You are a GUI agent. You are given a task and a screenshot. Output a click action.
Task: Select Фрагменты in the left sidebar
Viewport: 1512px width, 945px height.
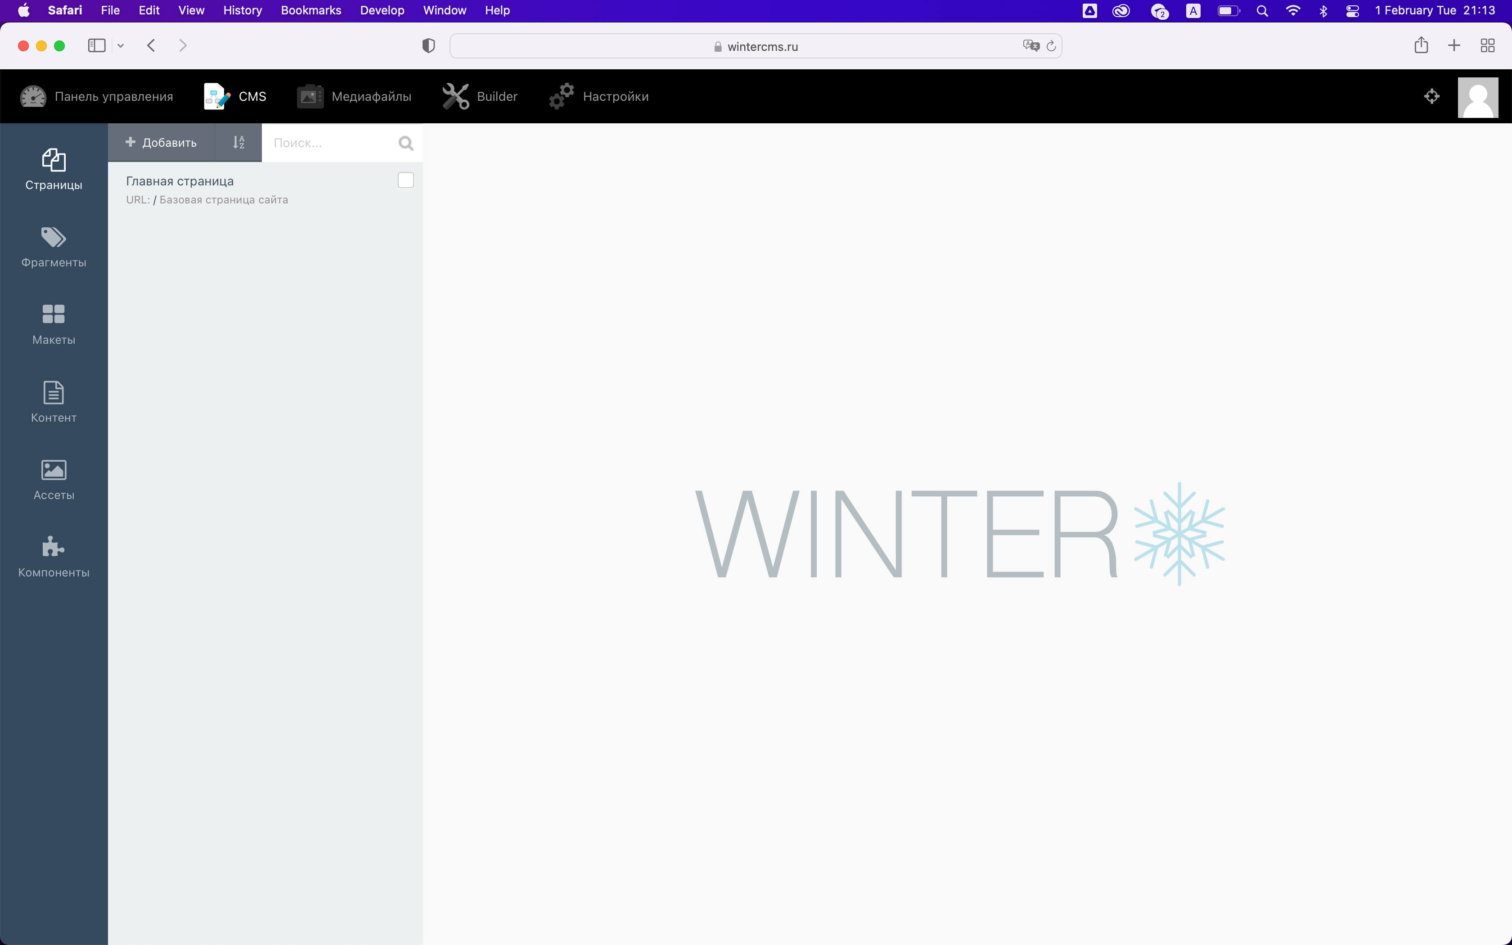coord(53,247)
